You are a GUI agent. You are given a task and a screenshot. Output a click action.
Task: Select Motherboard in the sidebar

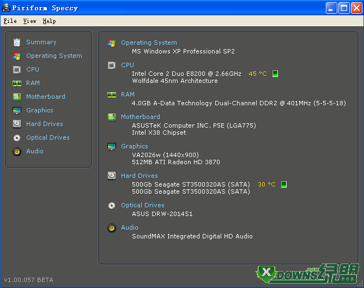click(46, 97)
